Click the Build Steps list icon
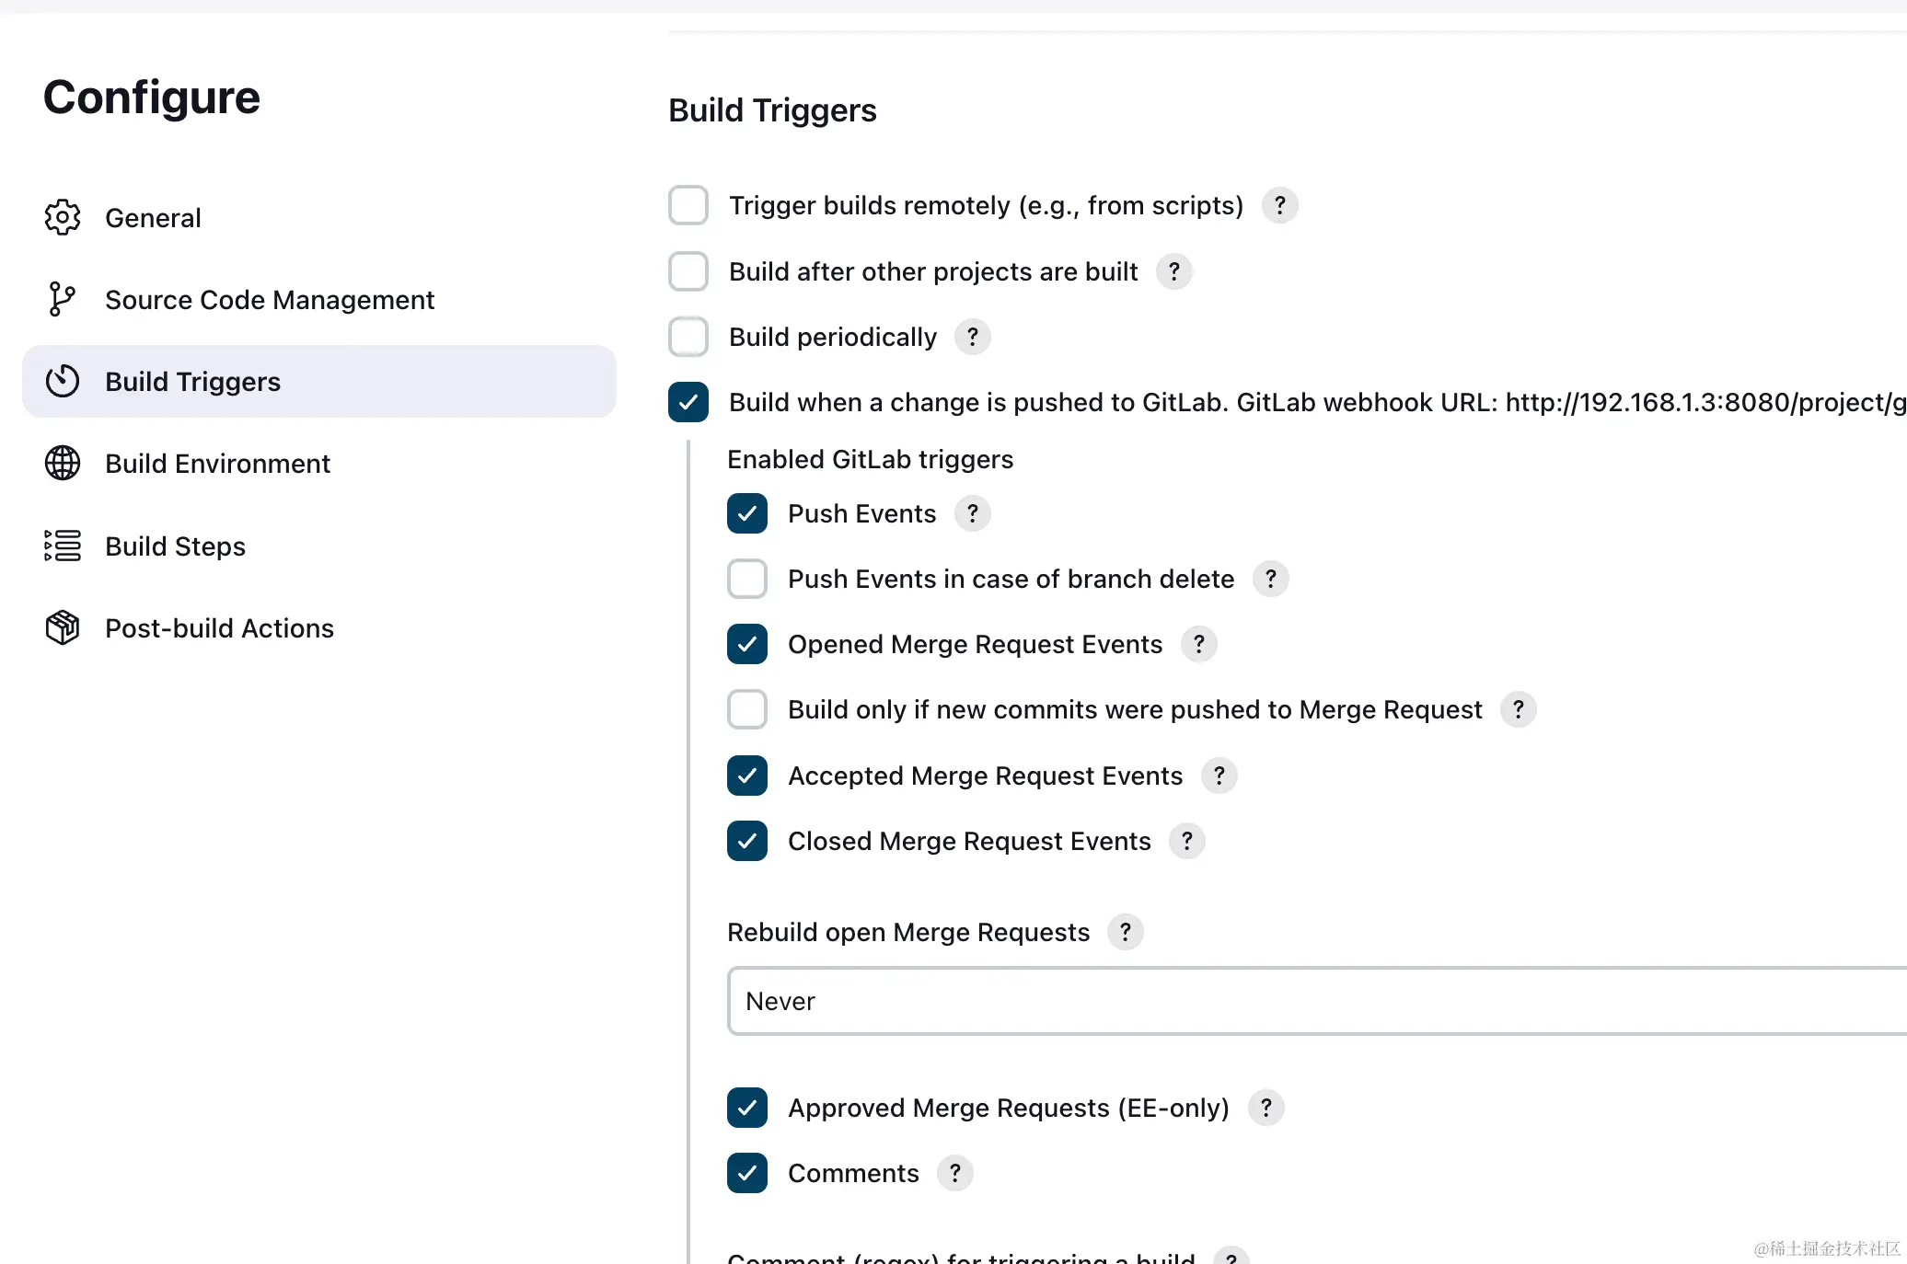This screenshot has height=1264, width=1907. [x=63, y=546]
